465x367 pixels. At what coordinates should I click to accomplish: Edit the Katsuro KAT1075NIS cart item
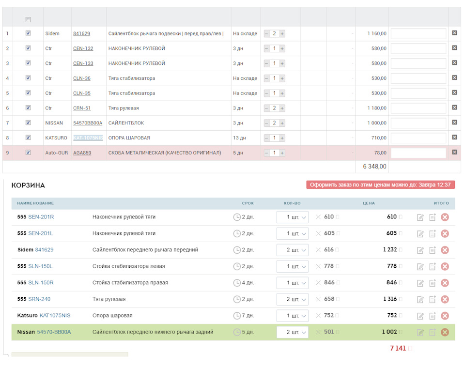(x=420, y=316)
